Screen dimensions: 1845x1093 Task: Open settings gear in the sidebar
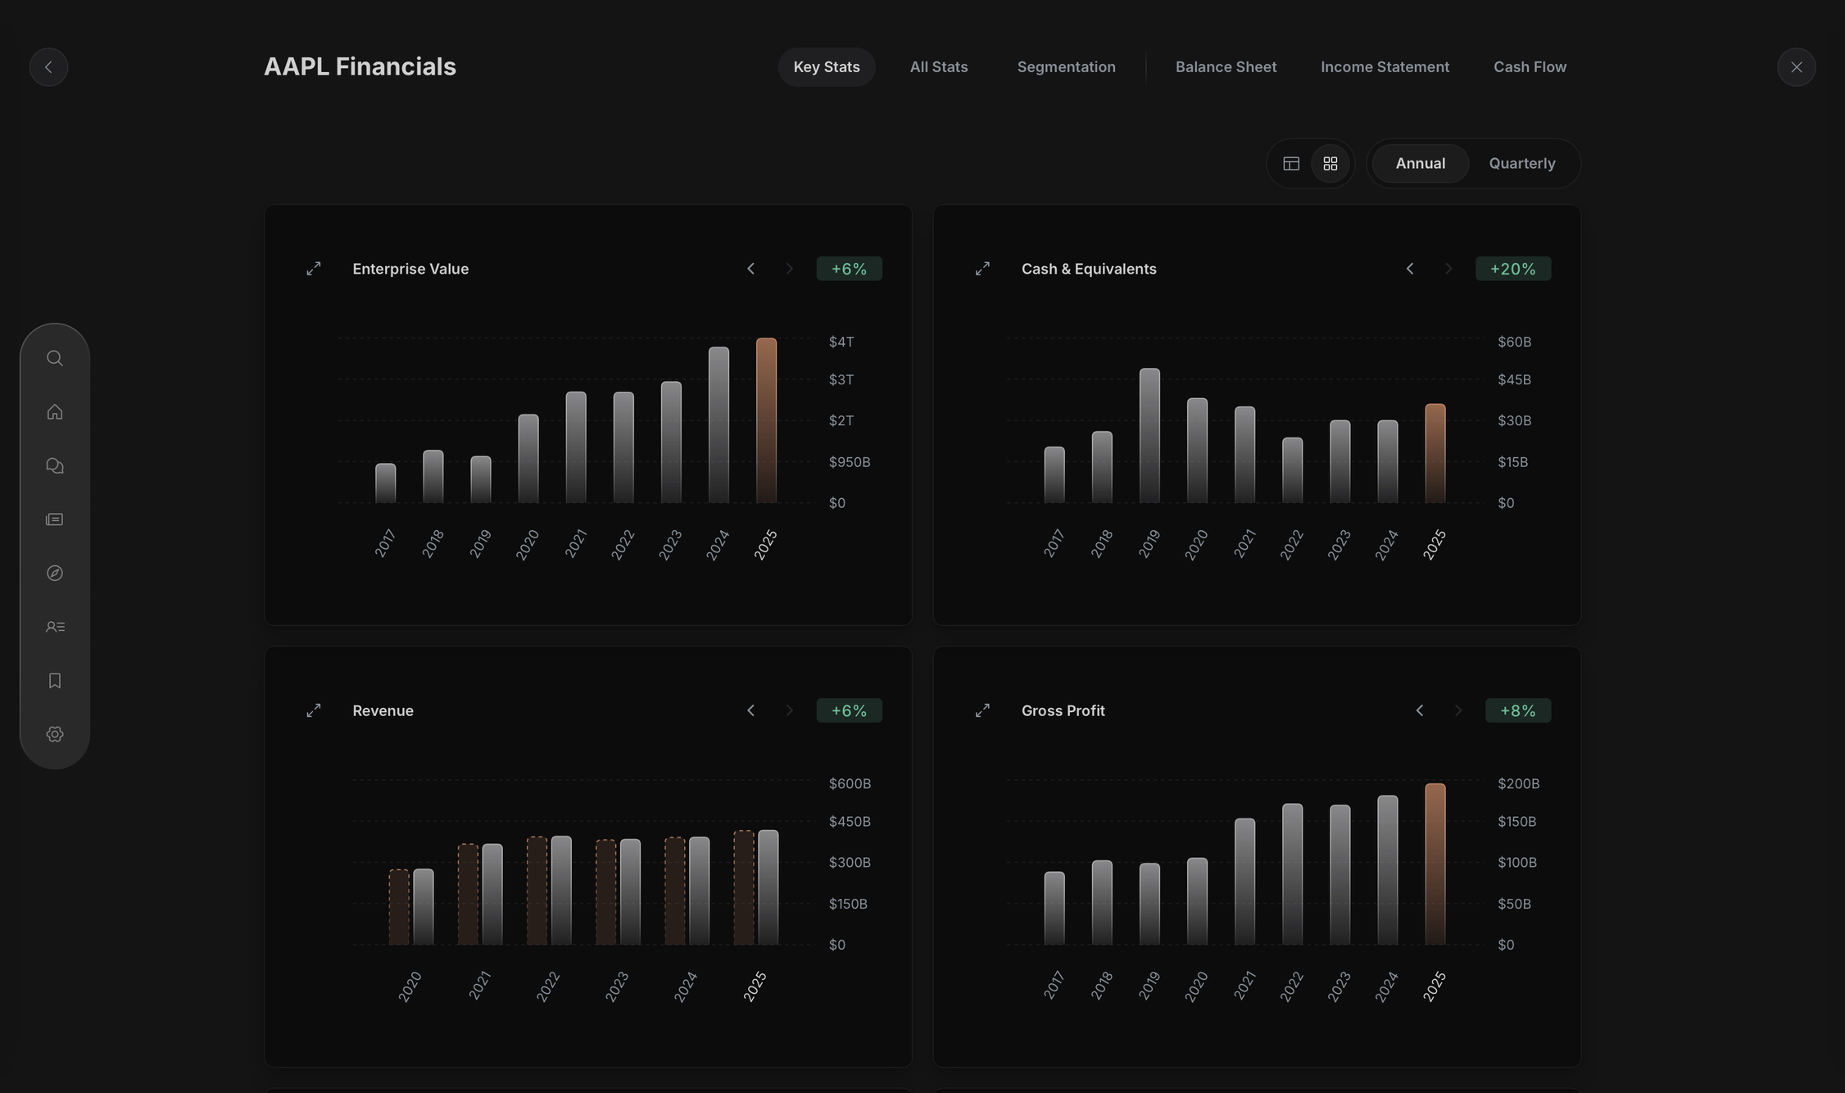(x=55, y=734)
